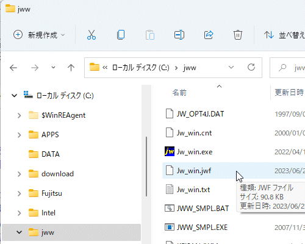Open the 新規作成 dropdown menu
The image size is (305, 244).
coord(39,35)
